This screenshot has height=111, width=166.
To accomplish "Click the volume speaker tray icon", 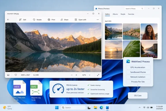I will click(148, 108).
